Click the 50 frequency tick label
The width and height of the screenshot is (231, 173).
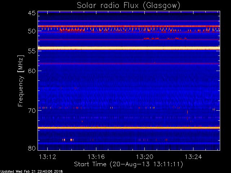32,31
